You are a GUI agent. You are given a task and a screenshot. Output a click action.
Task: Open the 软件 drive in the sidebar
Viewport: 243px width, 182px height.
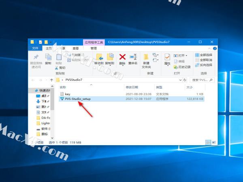coord(43,129)
